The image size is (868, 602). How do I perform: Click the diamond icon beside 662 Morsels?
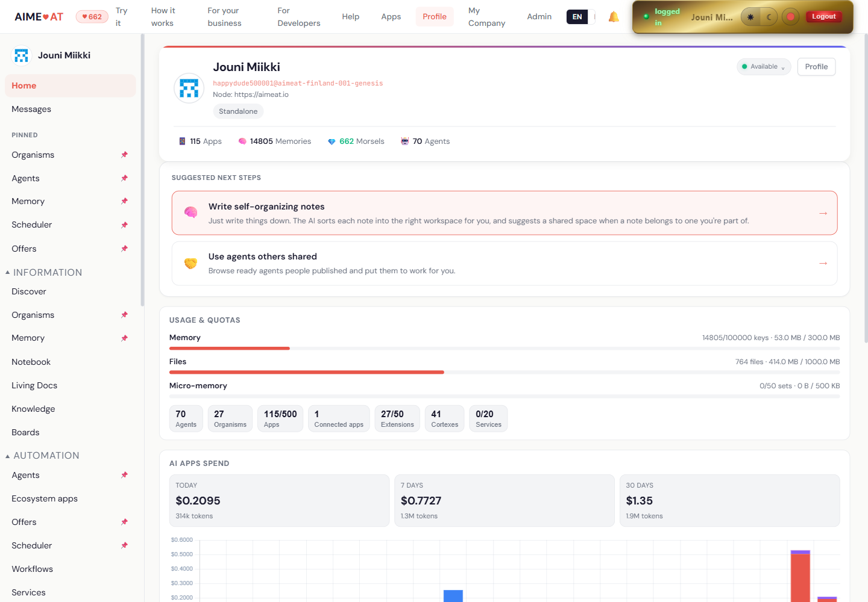click(332, 141)
